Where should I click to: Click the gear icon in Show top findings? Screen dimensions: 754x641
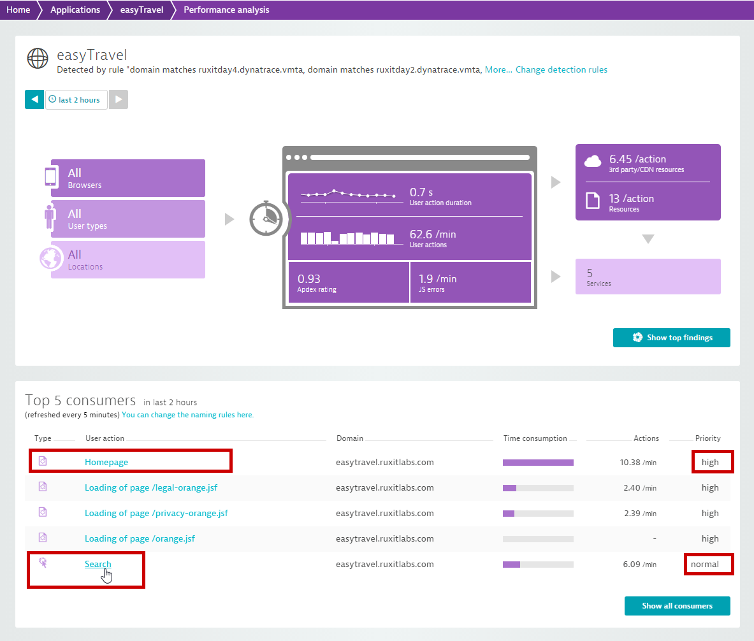tap(637, 338)
